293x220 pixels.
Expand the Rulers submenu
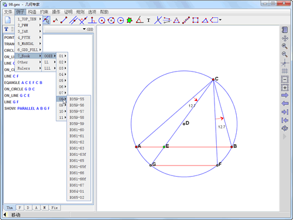point(29,68)
